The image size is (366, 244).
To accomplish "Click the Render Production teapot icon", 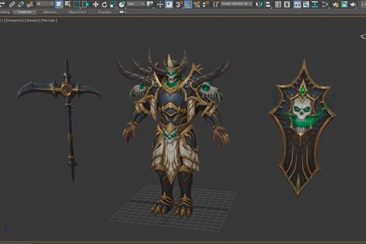I will coord(353,4).
